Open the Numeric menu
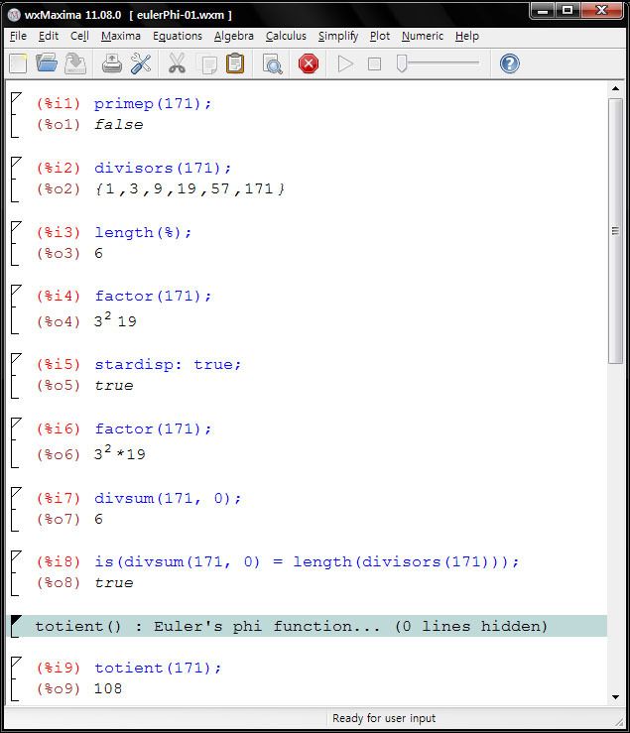Viewport: 630px width, 733px height. pyautogui.click(x=423, y=36)
